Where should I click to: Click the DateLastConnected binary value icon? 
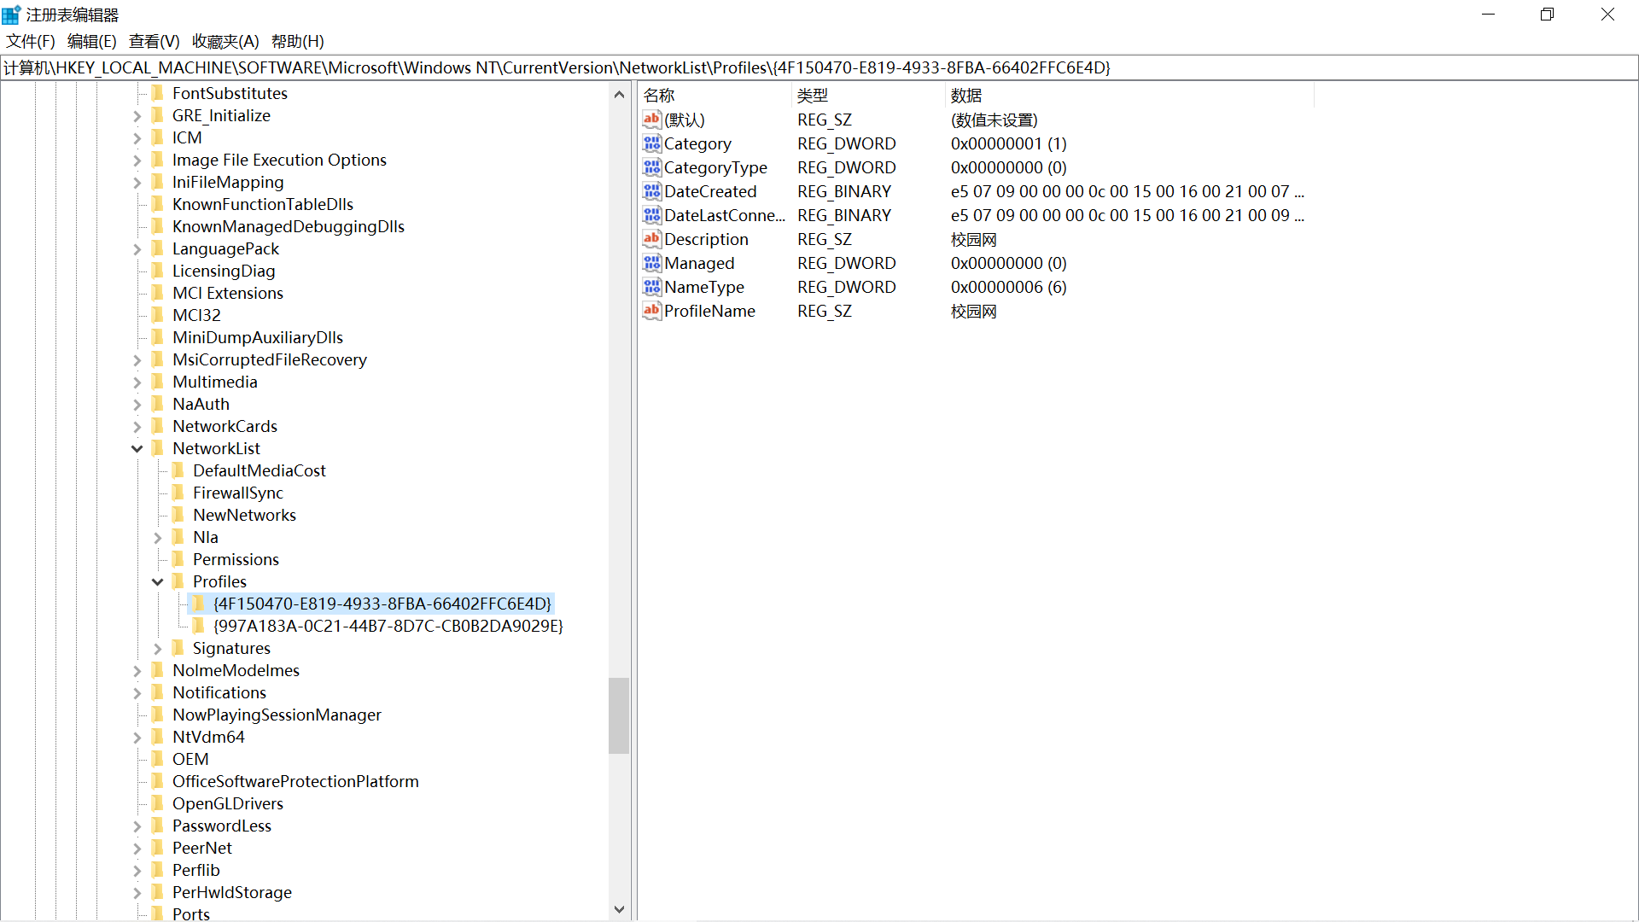click(652, 215)
